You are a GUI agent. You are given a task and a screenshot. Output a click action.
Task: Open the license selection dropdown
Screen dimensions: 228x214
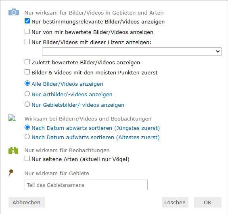[x=132, y=51]
